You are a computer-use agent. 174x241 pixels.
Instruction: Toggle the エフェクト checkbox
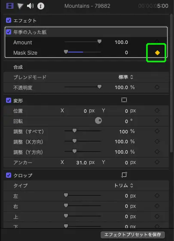(9, 20)
